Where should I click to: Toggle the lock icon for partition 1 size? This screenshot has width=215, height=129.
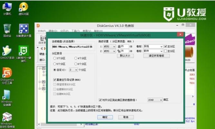coord(119,46)
